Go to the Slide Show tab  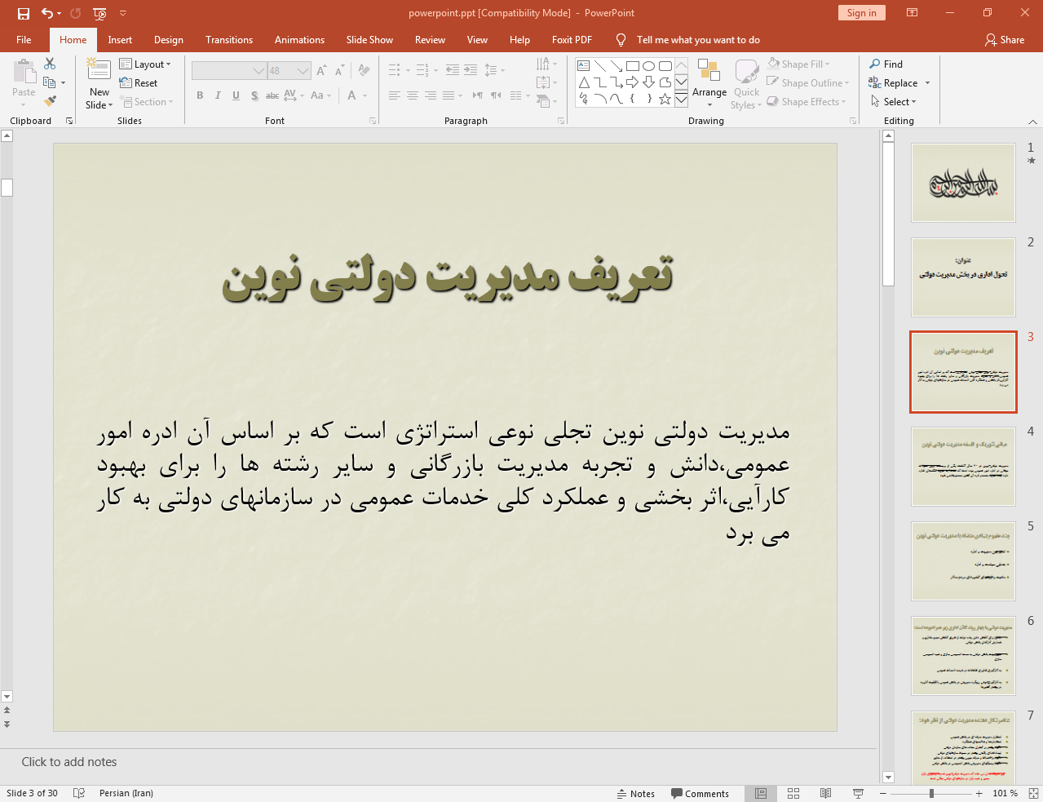coord(369,39)
